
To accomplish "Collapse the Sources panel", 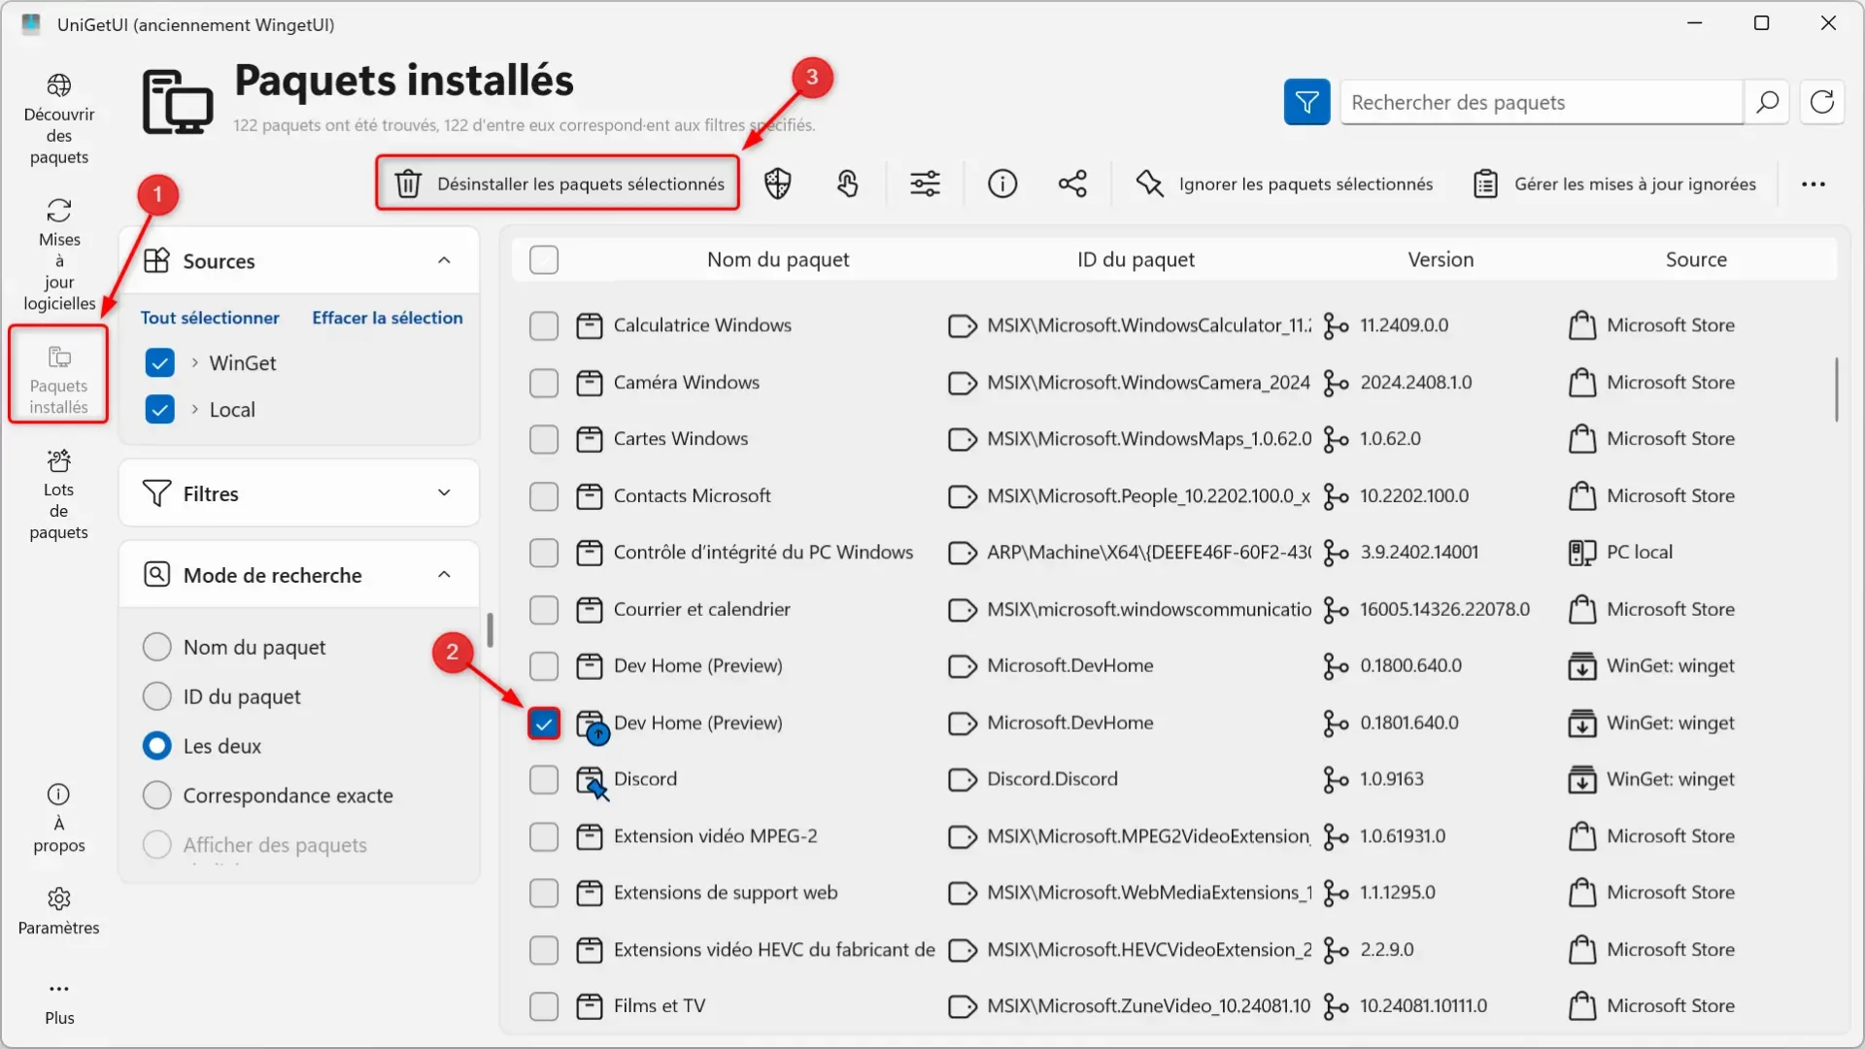I will [444, 260].
